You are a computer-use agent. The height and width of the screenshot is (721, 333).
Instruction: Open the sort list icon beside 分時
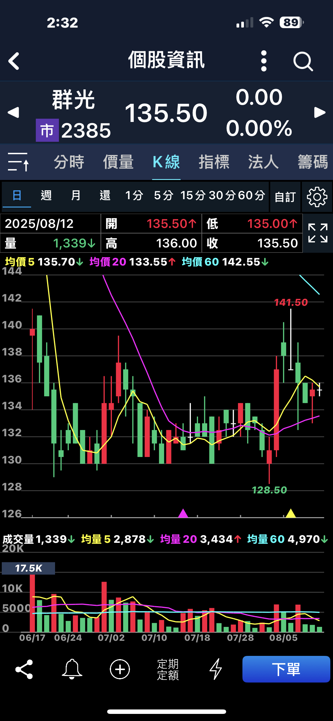point(18,162)
